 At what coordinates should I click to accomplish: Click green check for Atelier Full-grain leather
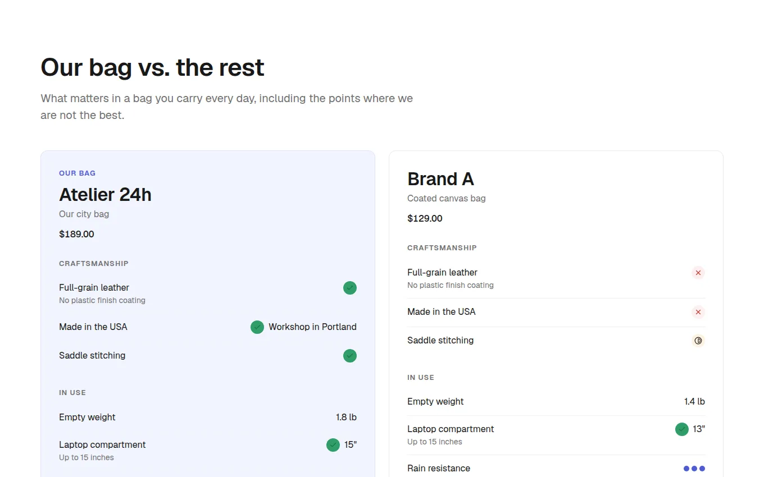[x=350, y=288]
